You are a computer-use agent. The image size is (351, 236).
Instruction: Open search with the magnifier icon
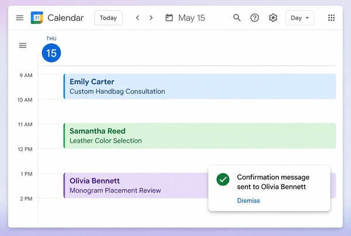237,18
